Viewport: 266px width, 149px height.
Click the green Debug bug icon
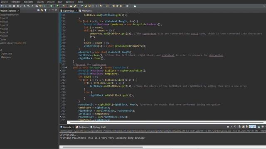(45, 6)
